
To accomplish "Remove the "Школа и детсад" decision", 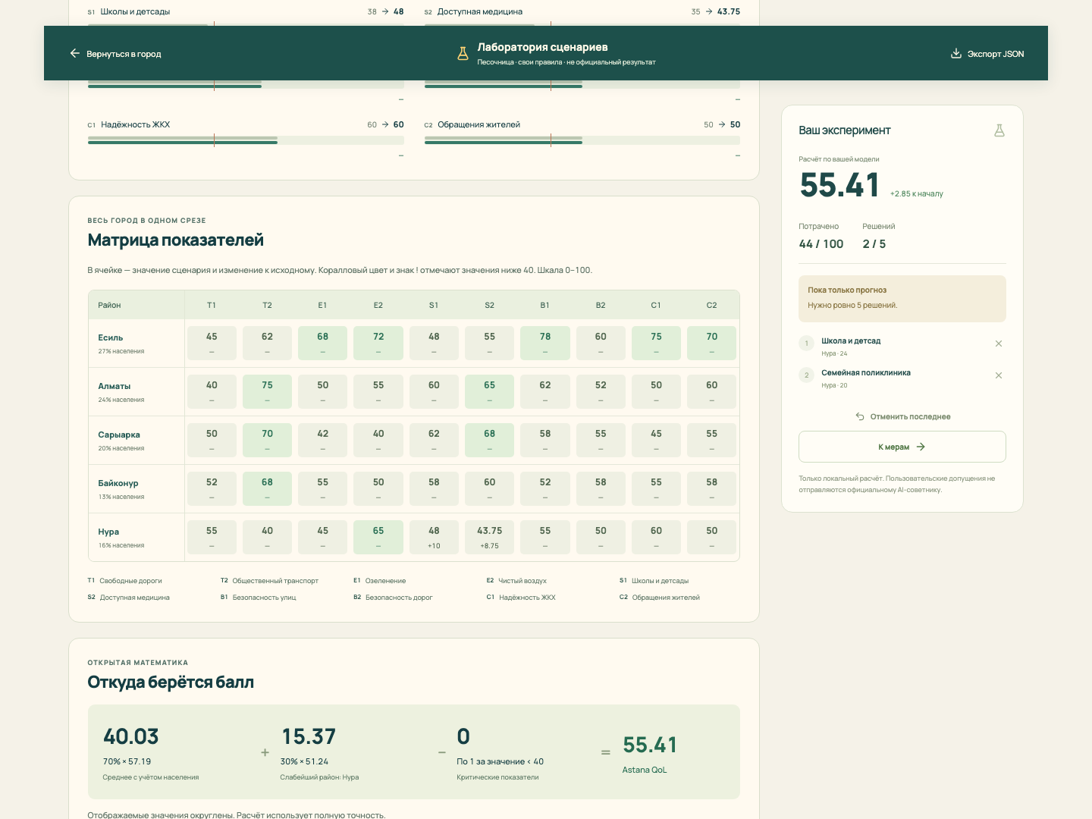I will [x=999, y=344].
